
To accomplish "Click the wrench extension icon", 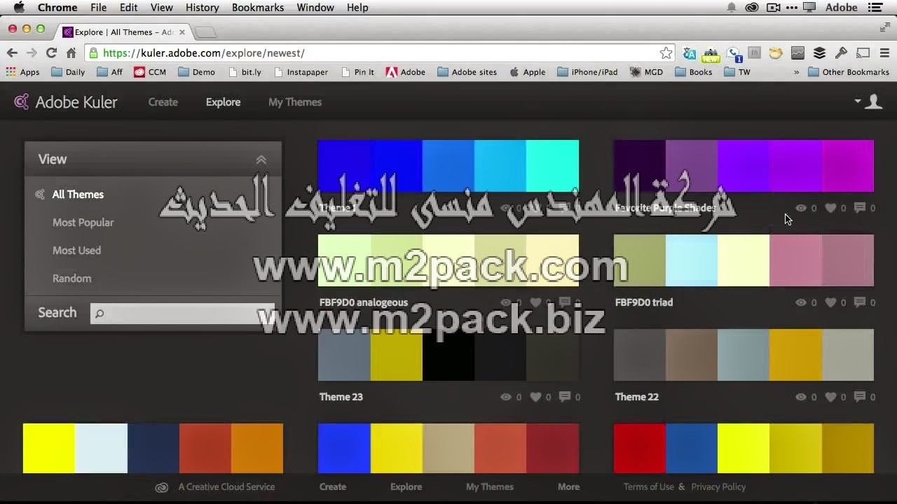I will click(x=841, y=53).
